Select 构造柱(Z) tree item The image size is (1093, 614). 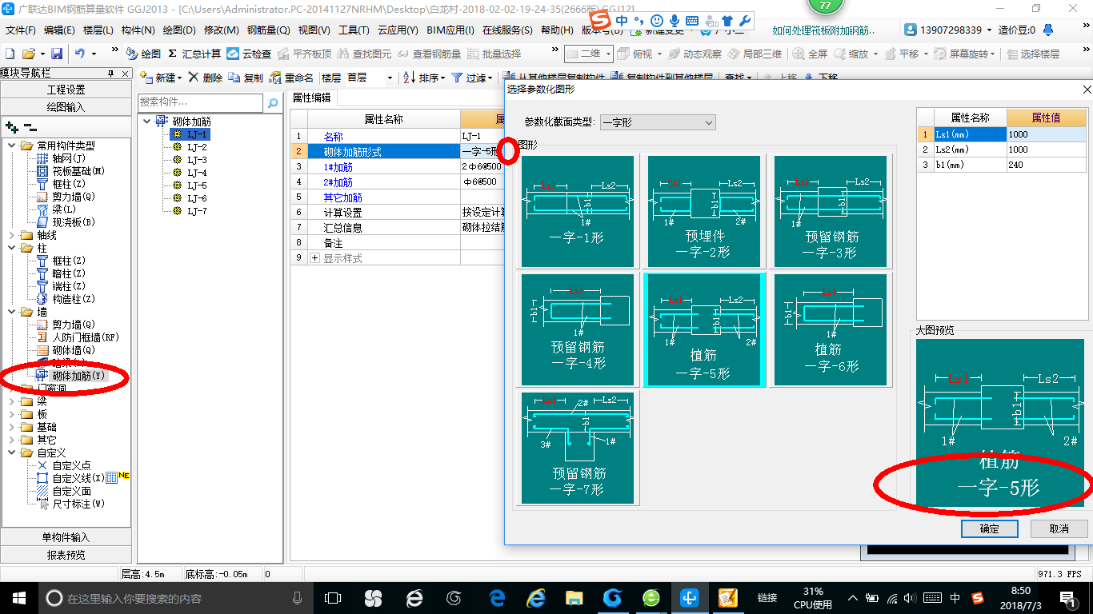(x=74, y=299)
